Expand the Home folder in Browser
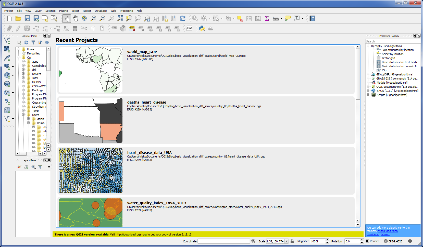This screenshot has height=247, width=423. [18, 49]
